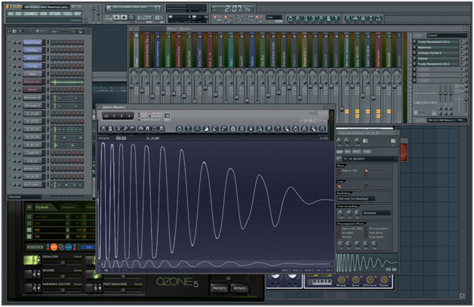
Task: Toggle Swap stereo checkbox
Action: (366, 237)
